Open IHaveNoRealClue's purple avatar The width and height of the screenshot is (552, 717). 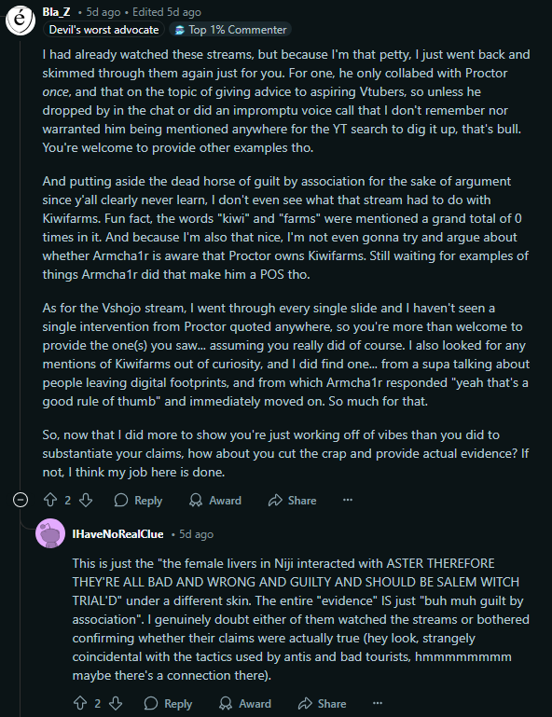click(50, 533)
